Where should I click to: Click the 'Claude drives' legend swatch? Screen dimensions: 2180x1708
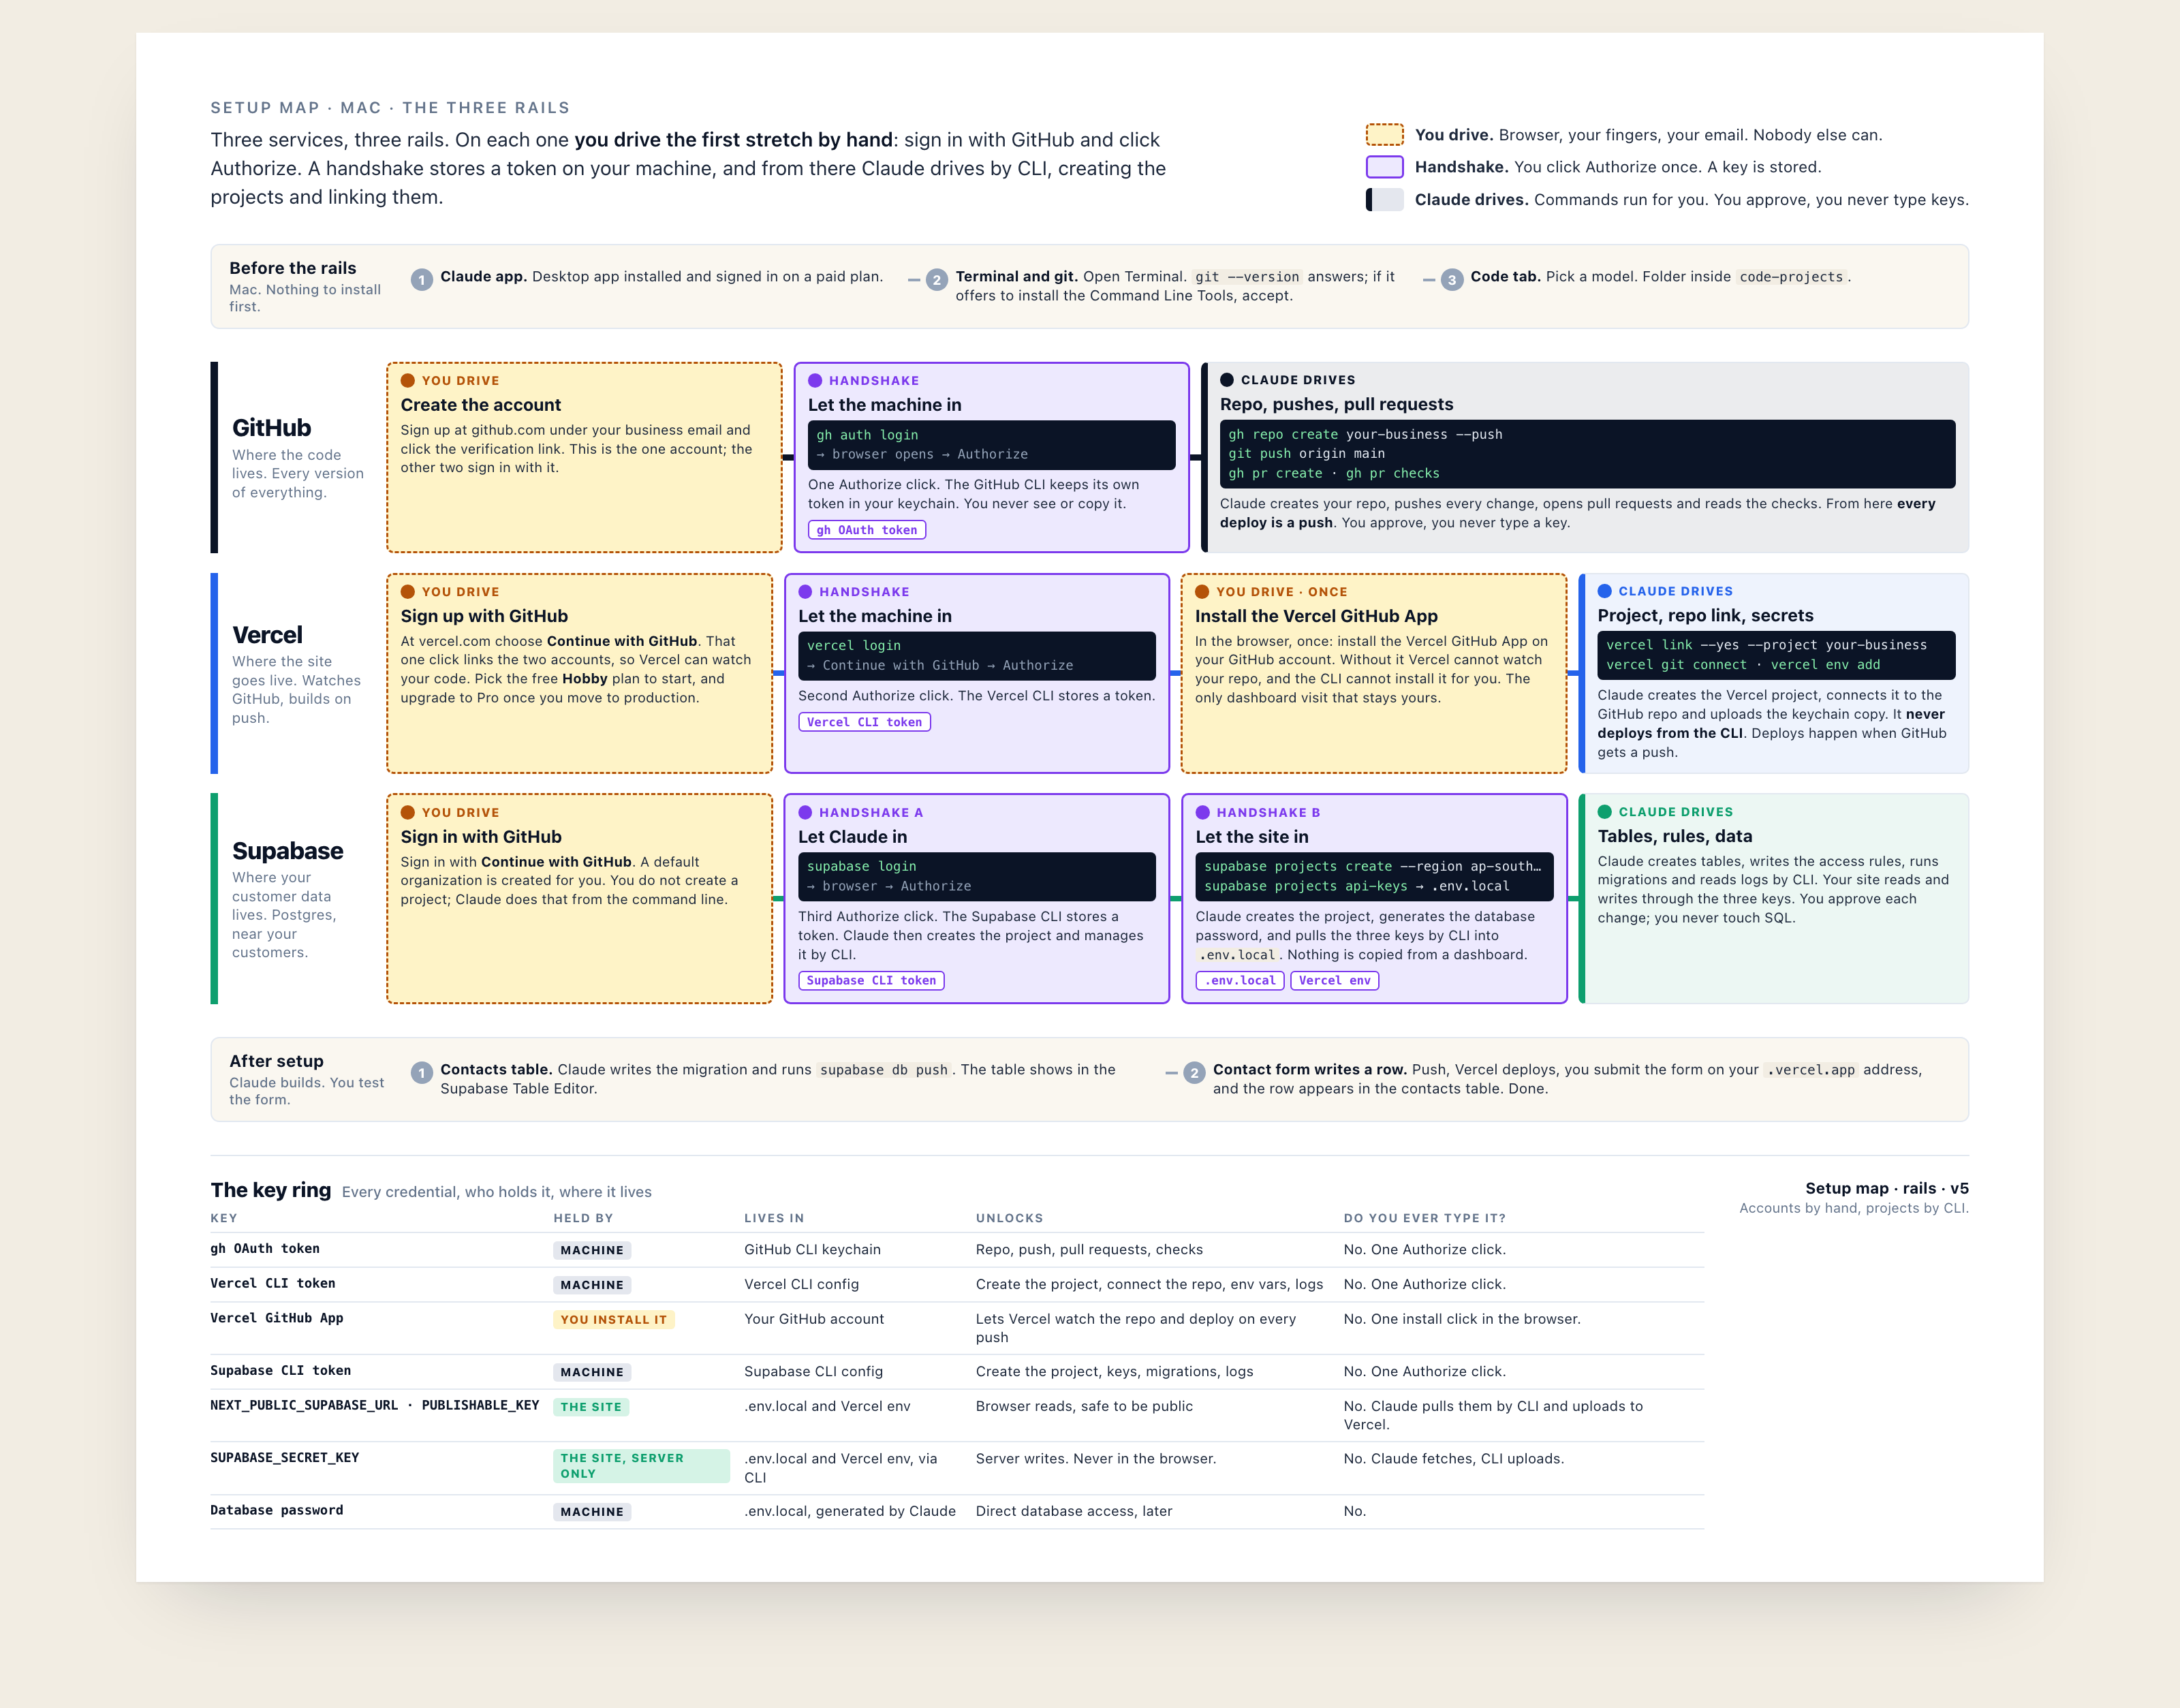1384,199
